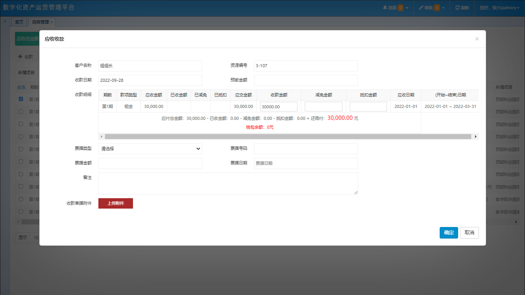Click the 所属项目 filter label on the left

coord(27,73)
